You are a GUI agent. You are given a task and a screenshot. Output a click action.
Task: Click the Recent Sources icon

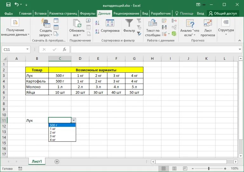click(56, 34)
